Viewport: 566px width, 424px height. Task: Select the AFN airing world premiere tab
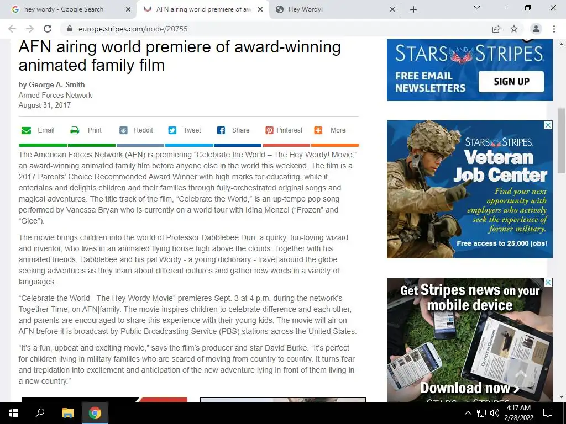click(x=203, y=9)
